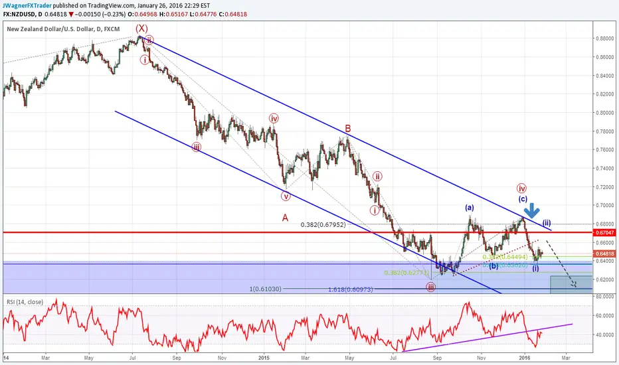Image resolution: width=619 pixels, height=365 pixels.
Task: Click the 0.70000 price axis value
Action: pyautogui.click(x=604, y=205)
